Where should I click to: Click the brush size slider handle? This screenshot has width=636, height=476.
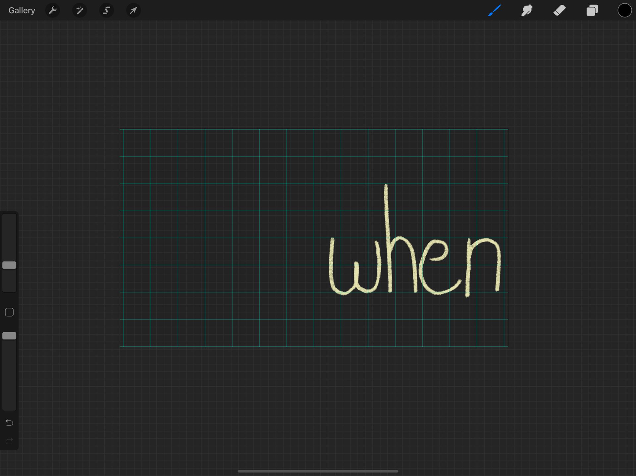[x=9, y=265]
